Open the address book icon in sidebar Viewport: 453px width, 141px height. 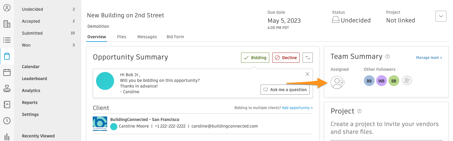point(7,105)
